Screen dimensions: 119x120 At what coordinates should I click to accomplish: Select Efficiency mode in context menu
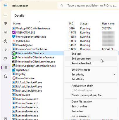[x=81, y=70]
